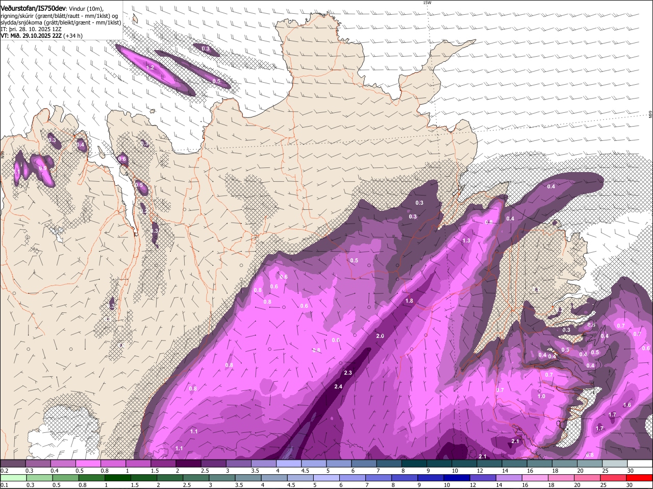
Task: Click the 15W longitude label
Action: tap(427, 3)
